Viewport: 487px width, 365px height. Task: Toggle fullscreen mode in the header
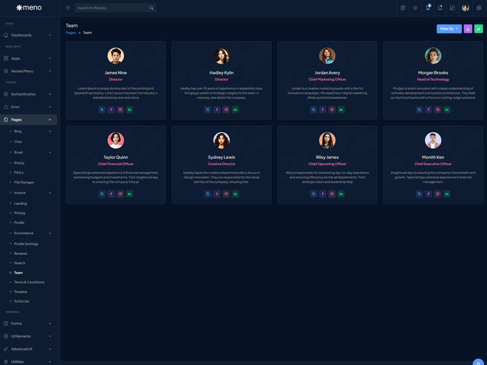click(452, 8)
